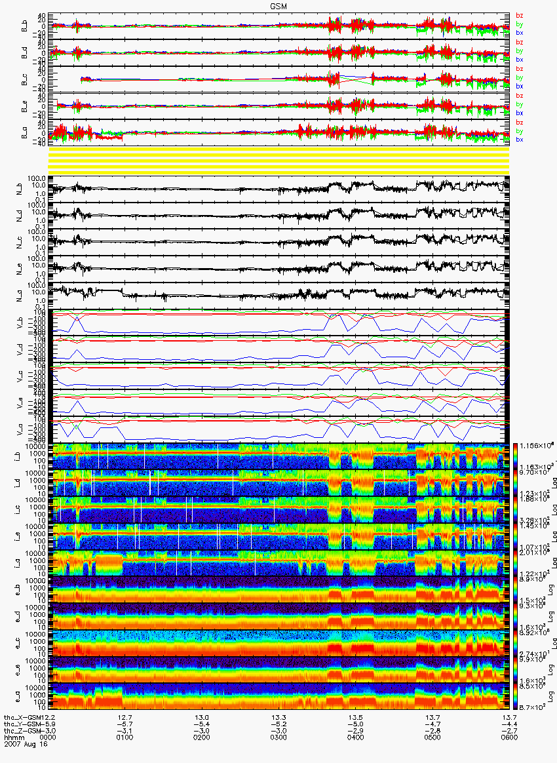
Task: Click the green by legend of B_b
Action: 520,24
